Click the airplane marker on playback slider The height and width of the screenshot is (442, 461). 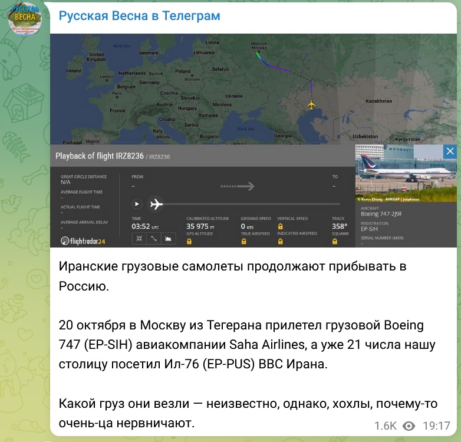(156, 204)
